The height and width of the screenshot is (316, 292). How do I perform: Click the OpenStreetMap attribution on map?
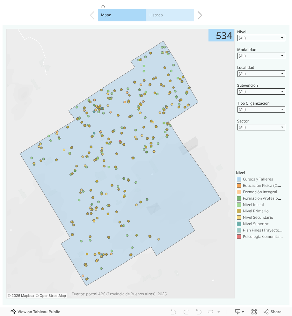[x=51, y=296]
